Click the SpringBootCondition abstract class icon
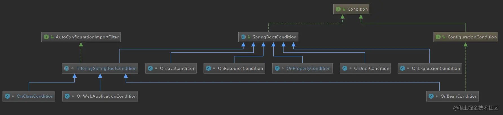 tap(243, 37)
